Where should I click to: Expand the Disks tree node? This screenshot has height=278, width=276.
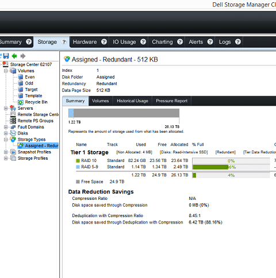pos(6,133)
